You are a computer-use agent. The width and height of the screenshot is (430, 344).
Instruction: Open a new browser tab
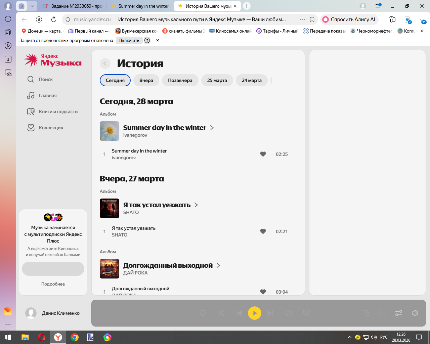[247, 6]
